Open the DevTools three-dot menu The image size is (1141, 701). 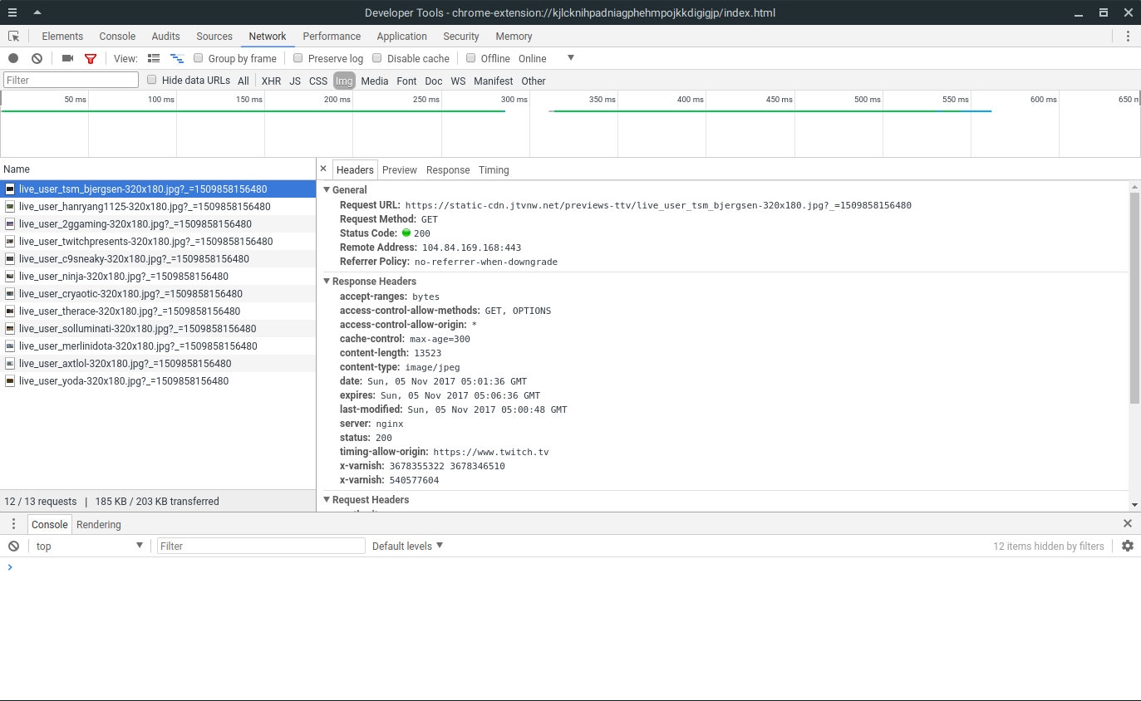pos(1128,36)
